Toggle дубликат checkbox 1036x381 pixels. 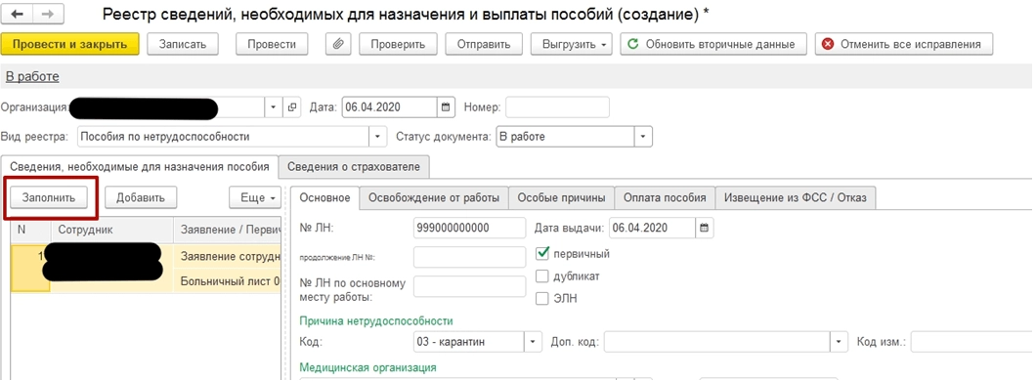click(x=542, y=276)
